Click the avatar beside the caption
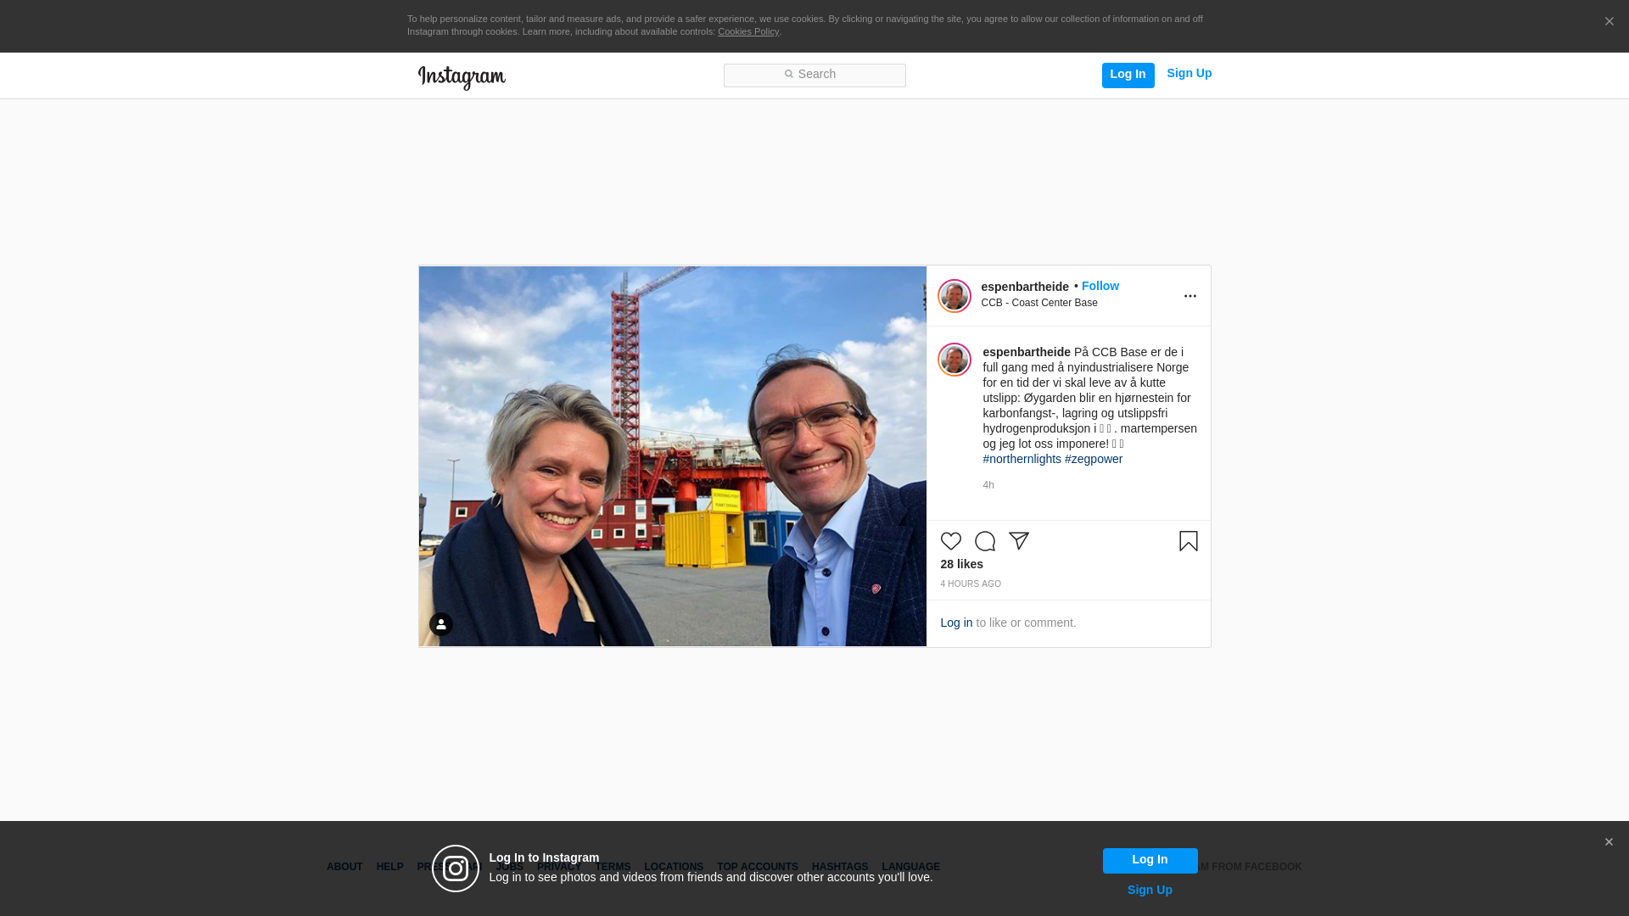The width and height of the screenshot is (1629, 916). 954,360
